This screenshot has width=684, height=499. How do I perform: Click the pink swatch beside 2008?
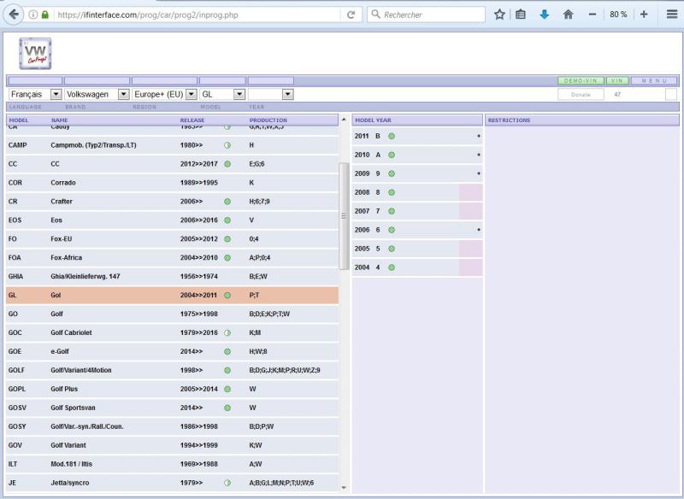point(471,192)
